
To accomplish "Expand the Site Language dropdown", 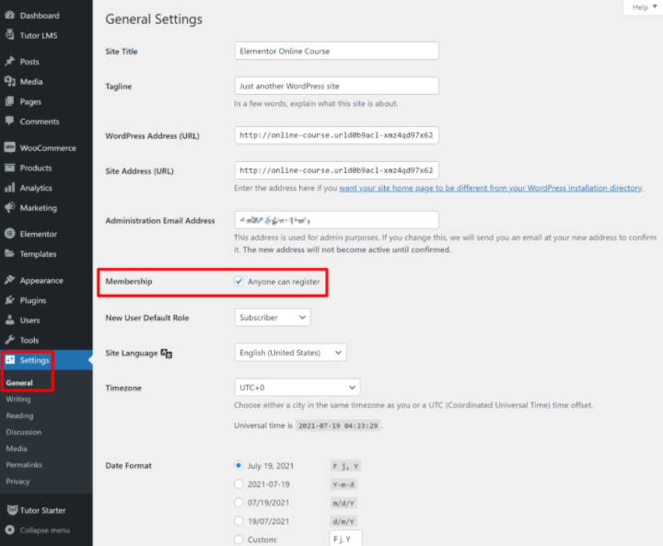I will point(290,353).
